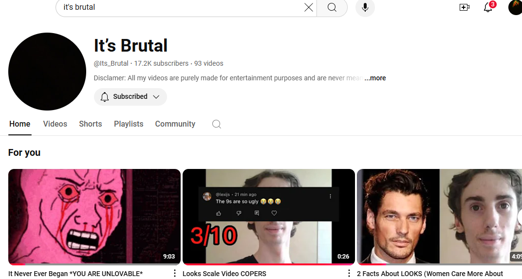Switch to the Videos tab
522x279 pixels.
(55, 124)
